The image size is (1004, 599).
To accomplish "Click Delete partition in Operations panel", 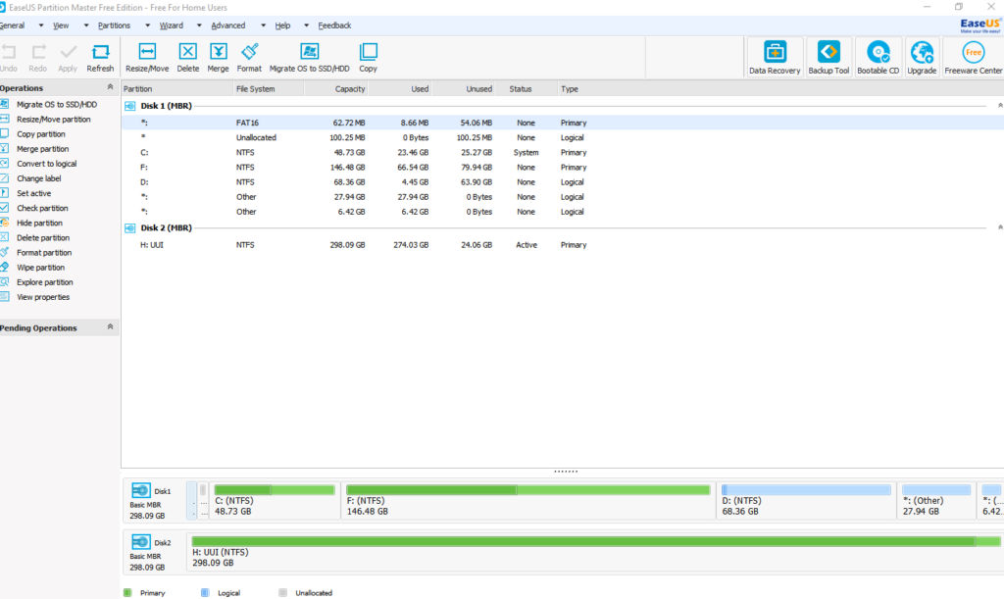I will (x=42, y=238).
